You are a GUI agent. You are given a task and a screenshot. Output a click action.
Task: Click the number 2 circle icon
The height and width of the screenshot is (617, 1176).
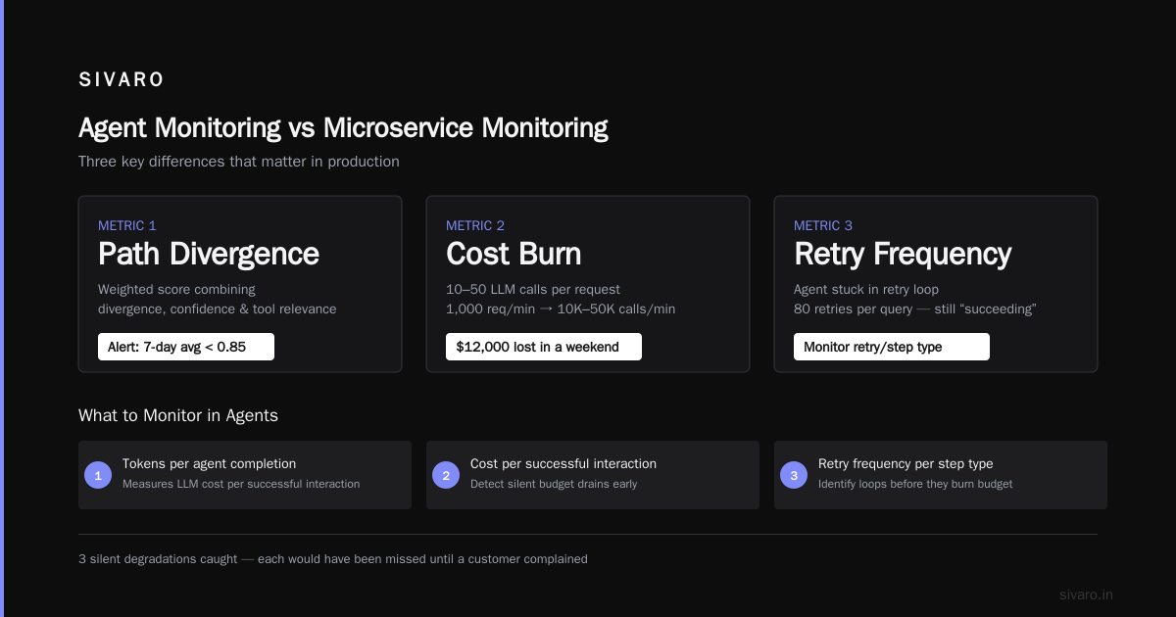(446, 475)
